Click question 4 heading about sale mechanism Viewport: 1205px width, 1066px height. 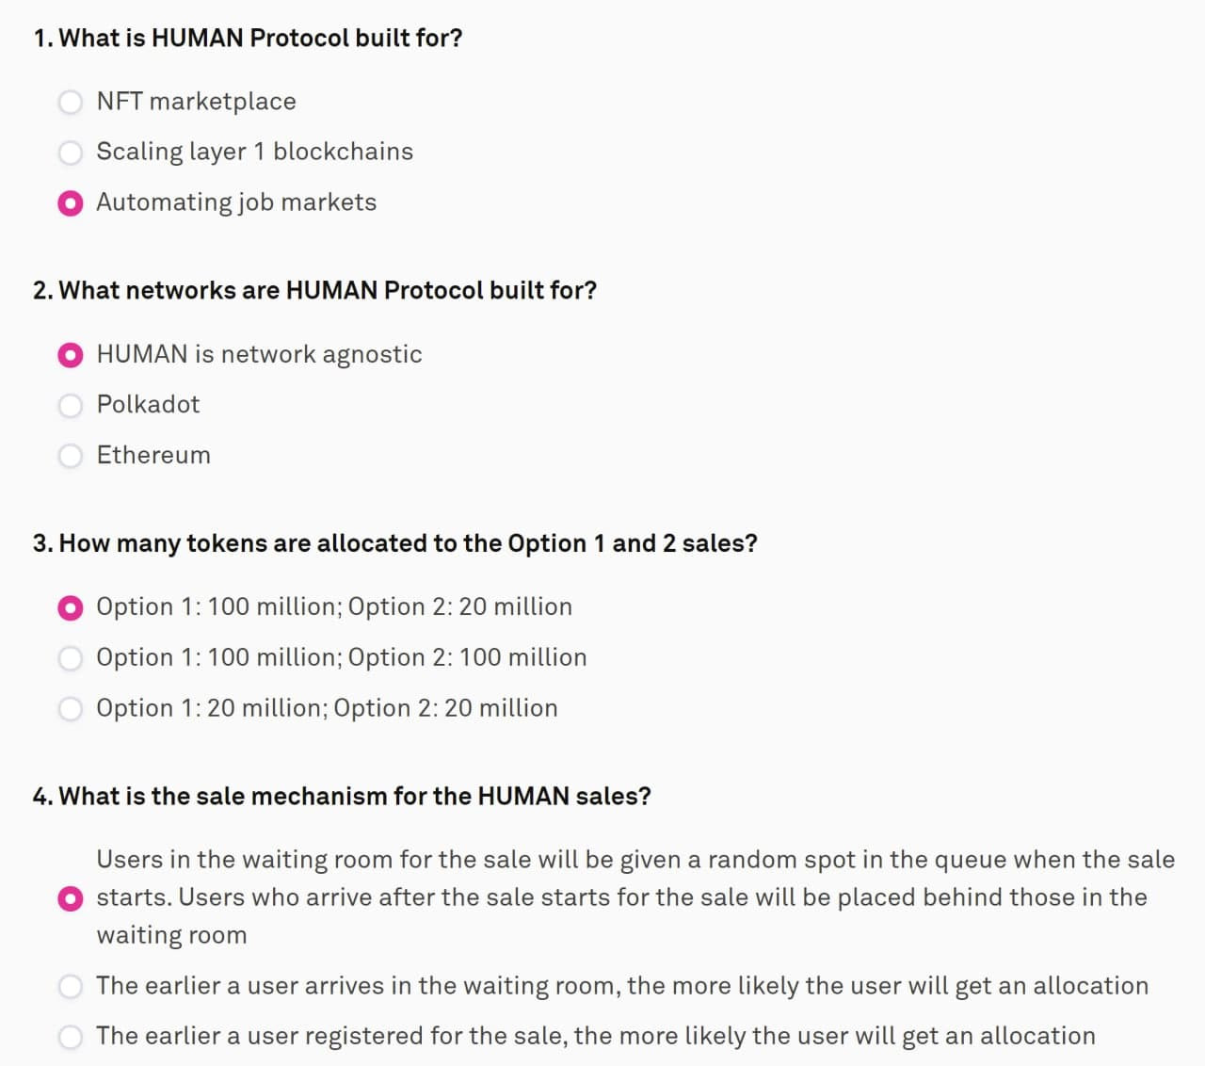point(342,797)
